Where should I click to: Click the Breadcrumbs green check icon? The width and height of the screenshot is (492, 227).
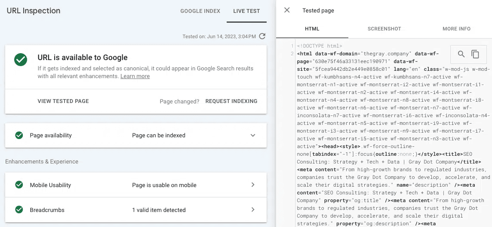click(19, 210)
